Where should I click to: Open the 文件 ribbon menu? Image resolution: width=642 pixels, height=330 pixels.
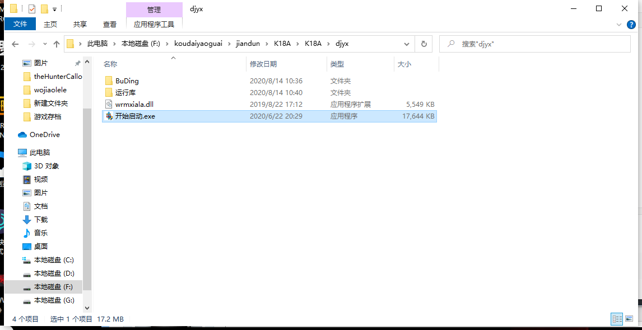point(20,24)
